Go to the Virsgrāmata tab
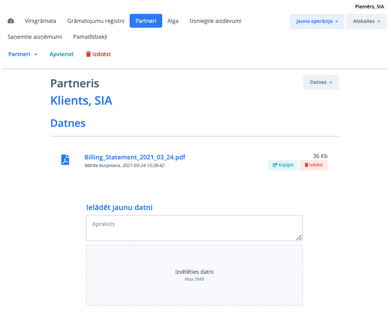Screen dimensions: 391x314 [x=41, y=21]
